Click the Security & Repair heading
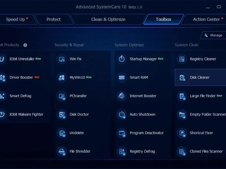The width and height of the screenshot is (226, 169). click(69, 45)
